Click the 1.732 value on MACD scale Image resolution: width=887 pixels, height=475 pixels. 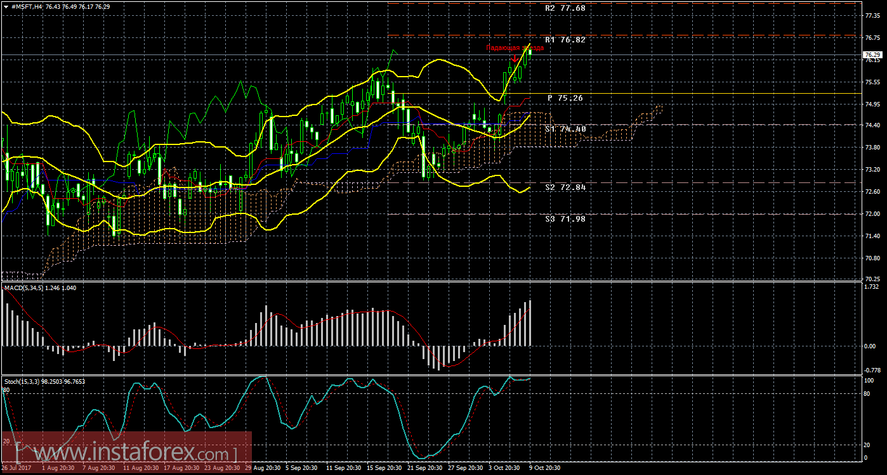869,288
